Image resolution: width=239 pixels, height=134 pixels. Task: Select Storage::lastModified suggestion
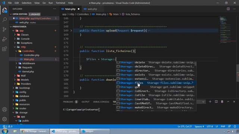coord(155,103)
